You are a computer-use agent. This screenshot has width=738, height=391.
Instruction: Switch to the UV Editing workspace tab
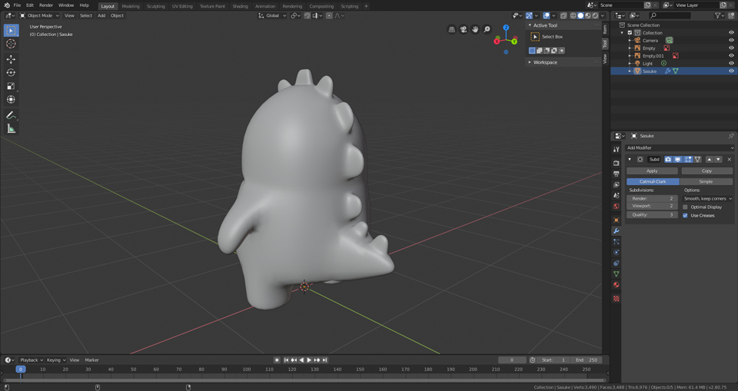pyautogui.click(x=182, y=6)
